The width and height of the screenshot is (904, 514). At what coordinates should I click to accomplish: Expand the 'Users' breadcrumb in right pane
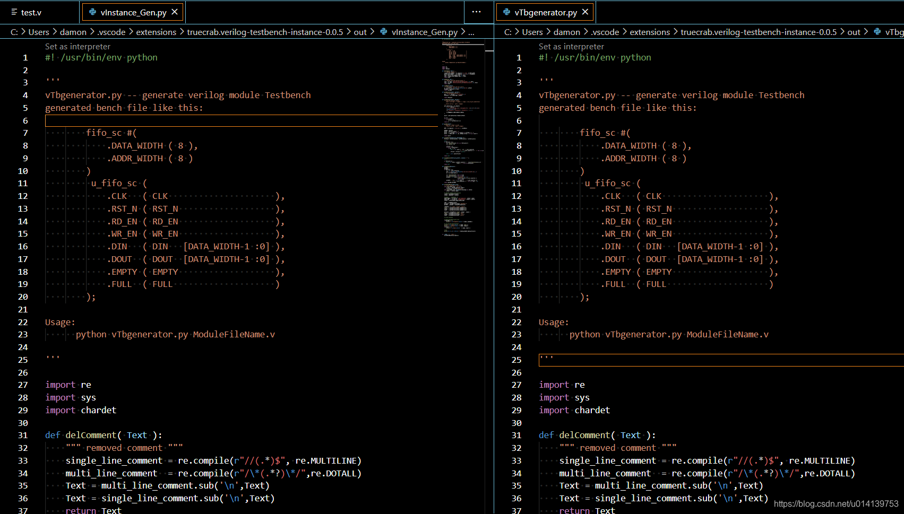coord(532,32)
